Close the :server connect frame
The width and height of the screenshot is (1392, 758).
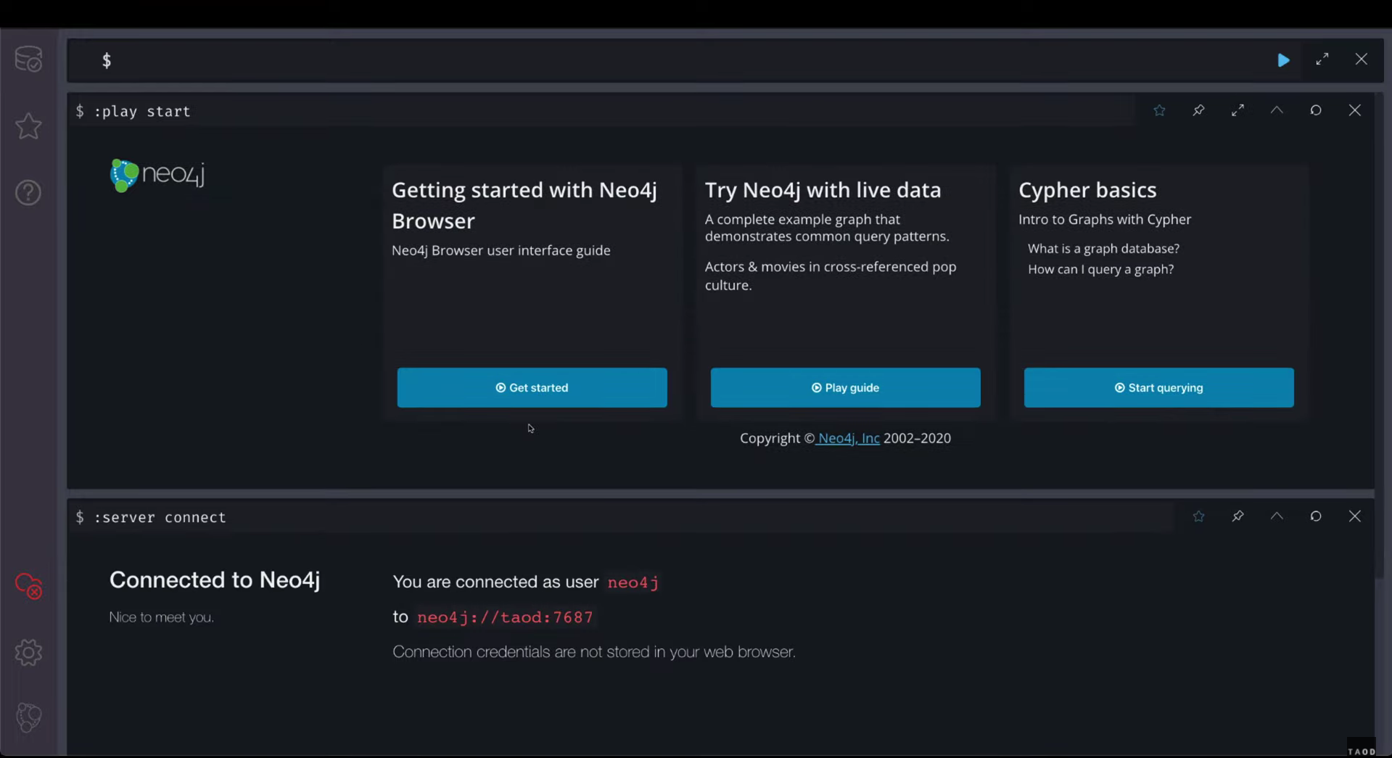pyautogui.click(x=1355, y=516)
